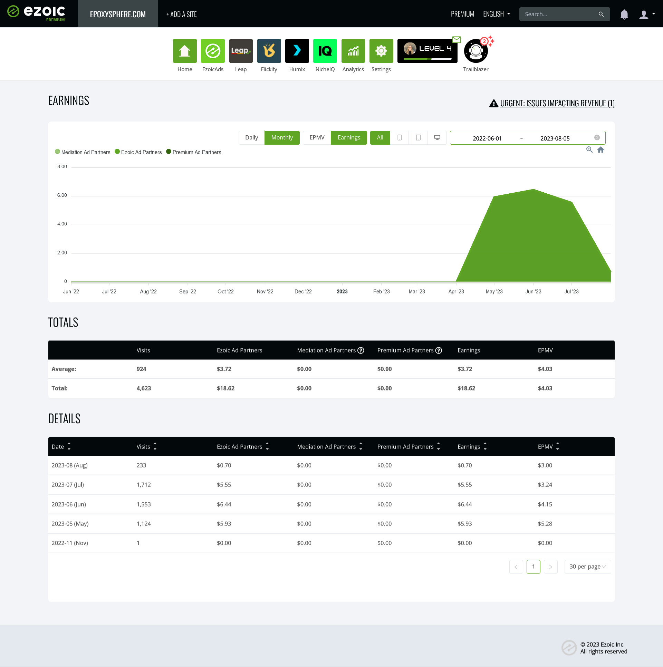Open the Level 4 badge
Screen dimensions: 663x667
click(x=427, y=51)
